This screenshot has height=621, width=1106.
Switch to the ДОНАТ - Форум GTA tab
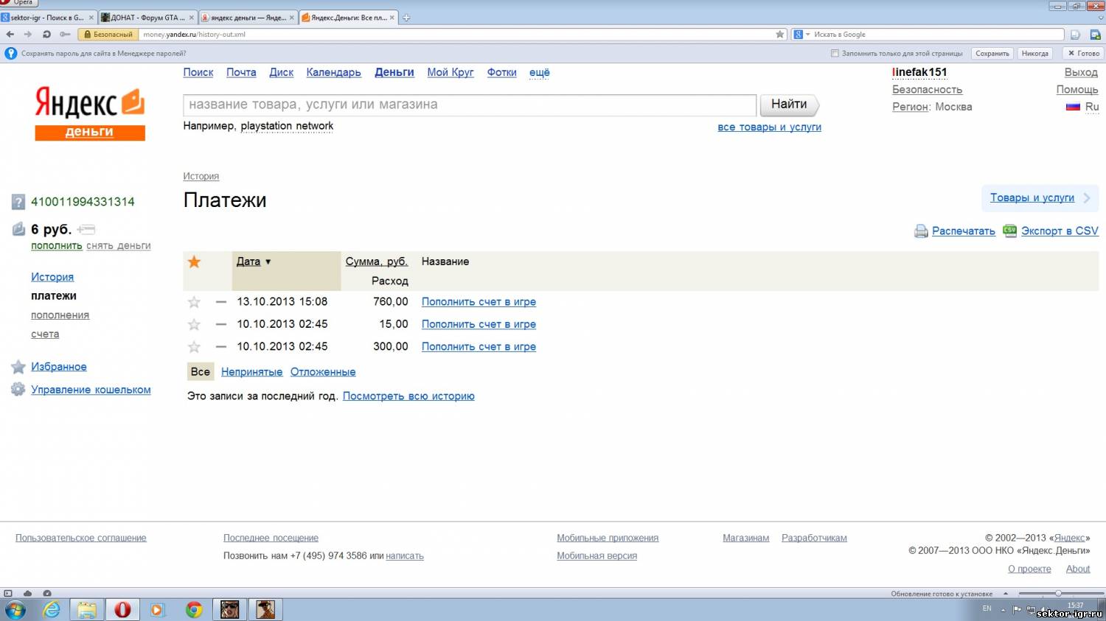[x=147, y=18]
